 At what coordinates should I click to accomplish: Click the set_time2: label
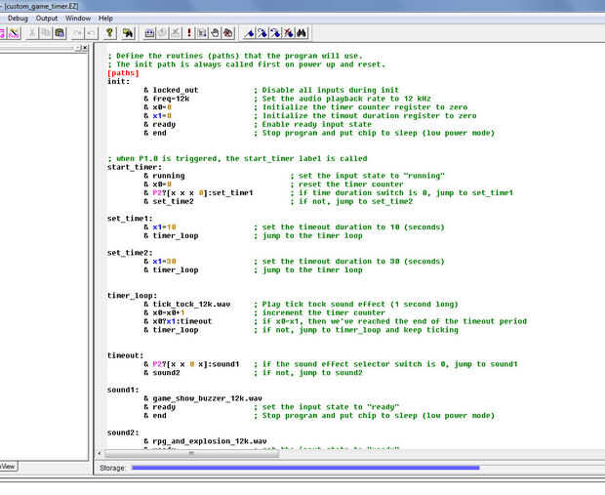click(130, 253)
